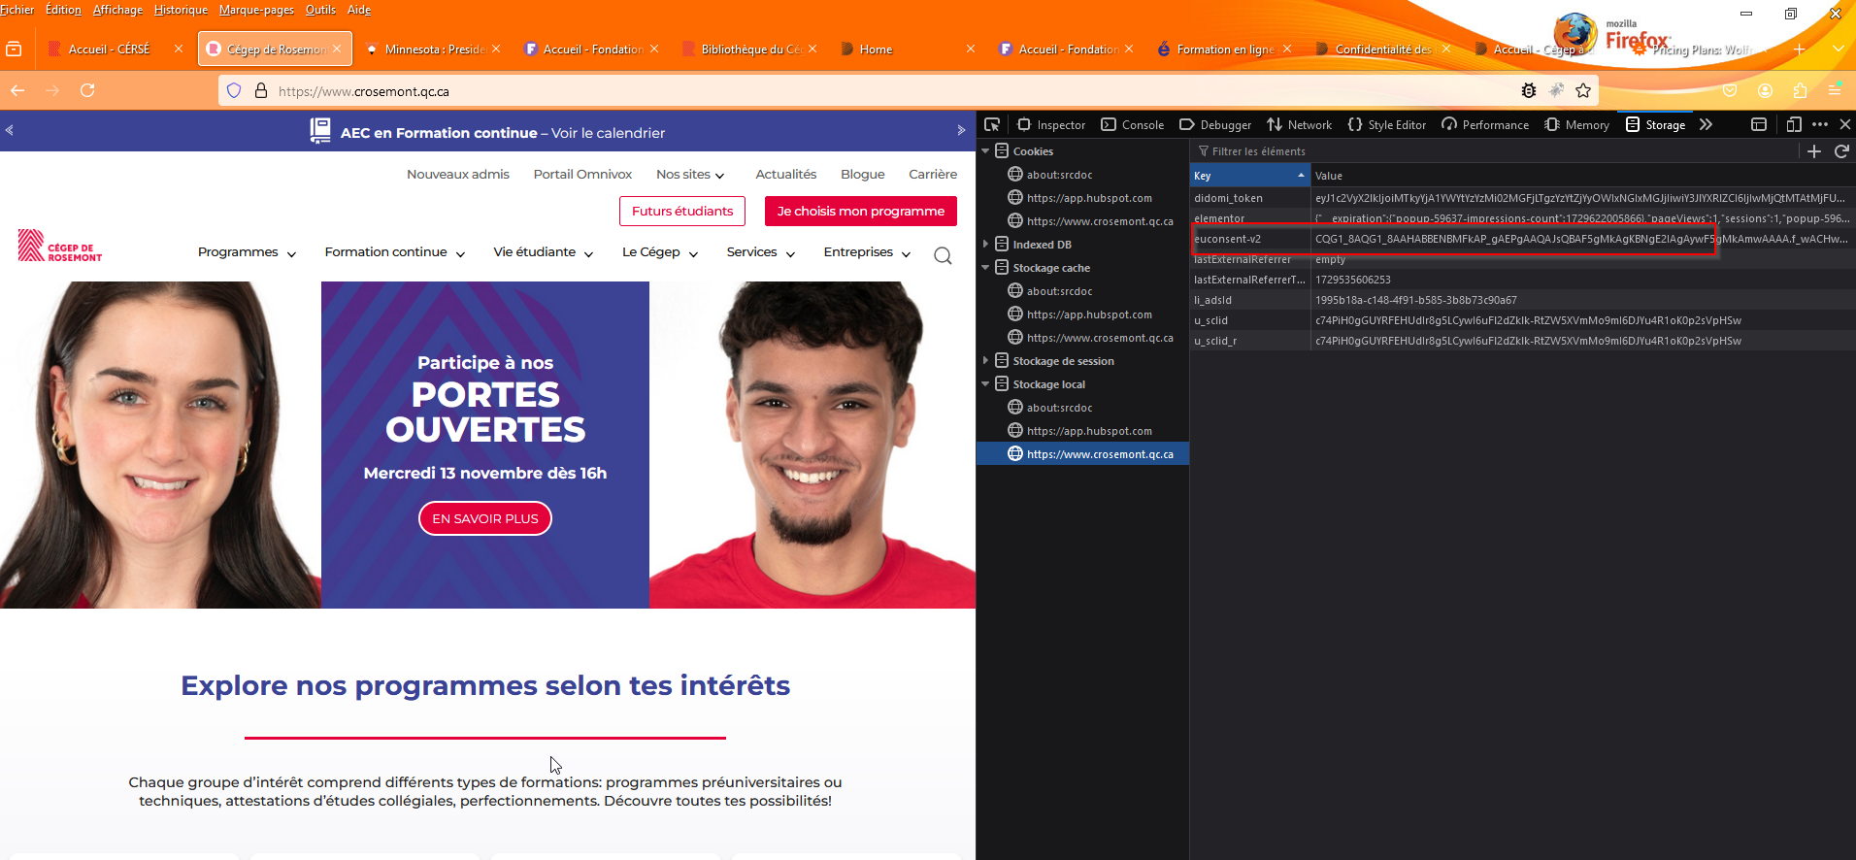This screenshot has width=1856, height=860.
Task: Open the Firefox account icon
Action: point(1765,90)
